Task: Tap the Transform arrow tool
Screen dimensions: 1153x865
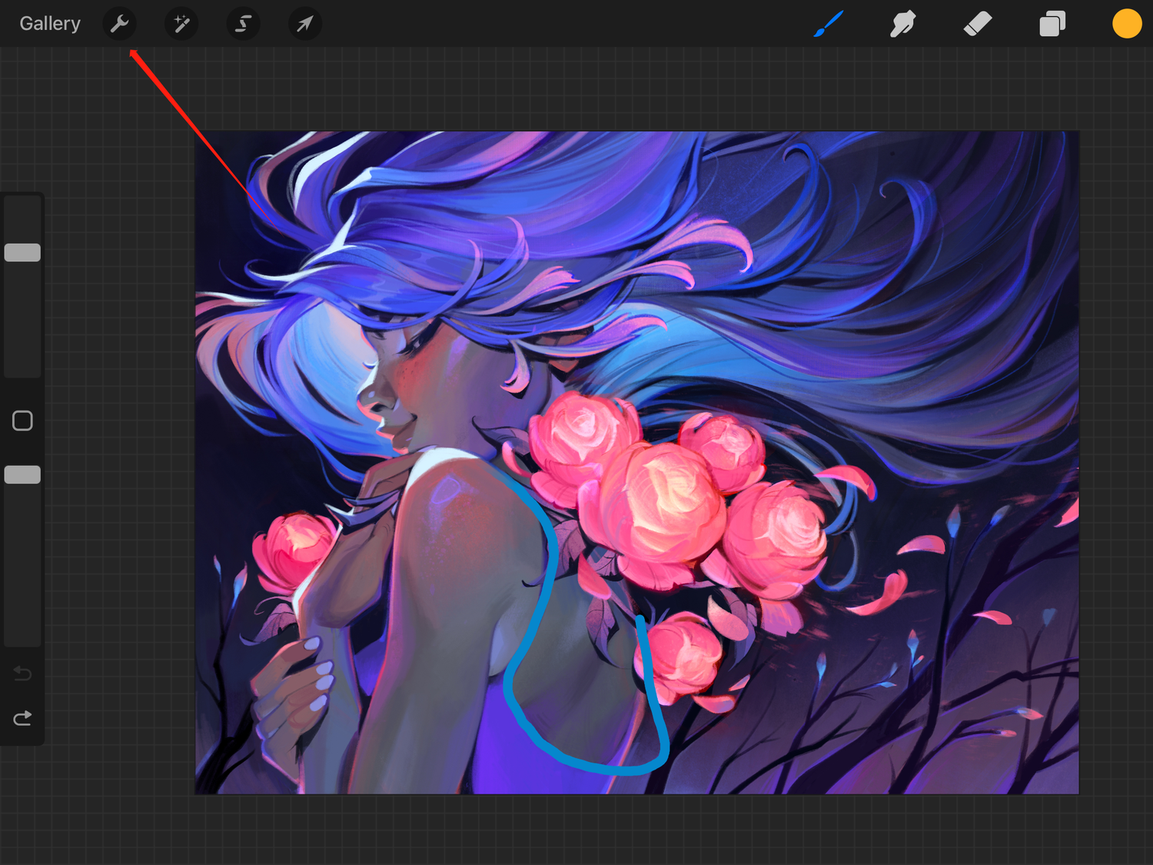Action: pyautogui.click(x=304, y=23)
